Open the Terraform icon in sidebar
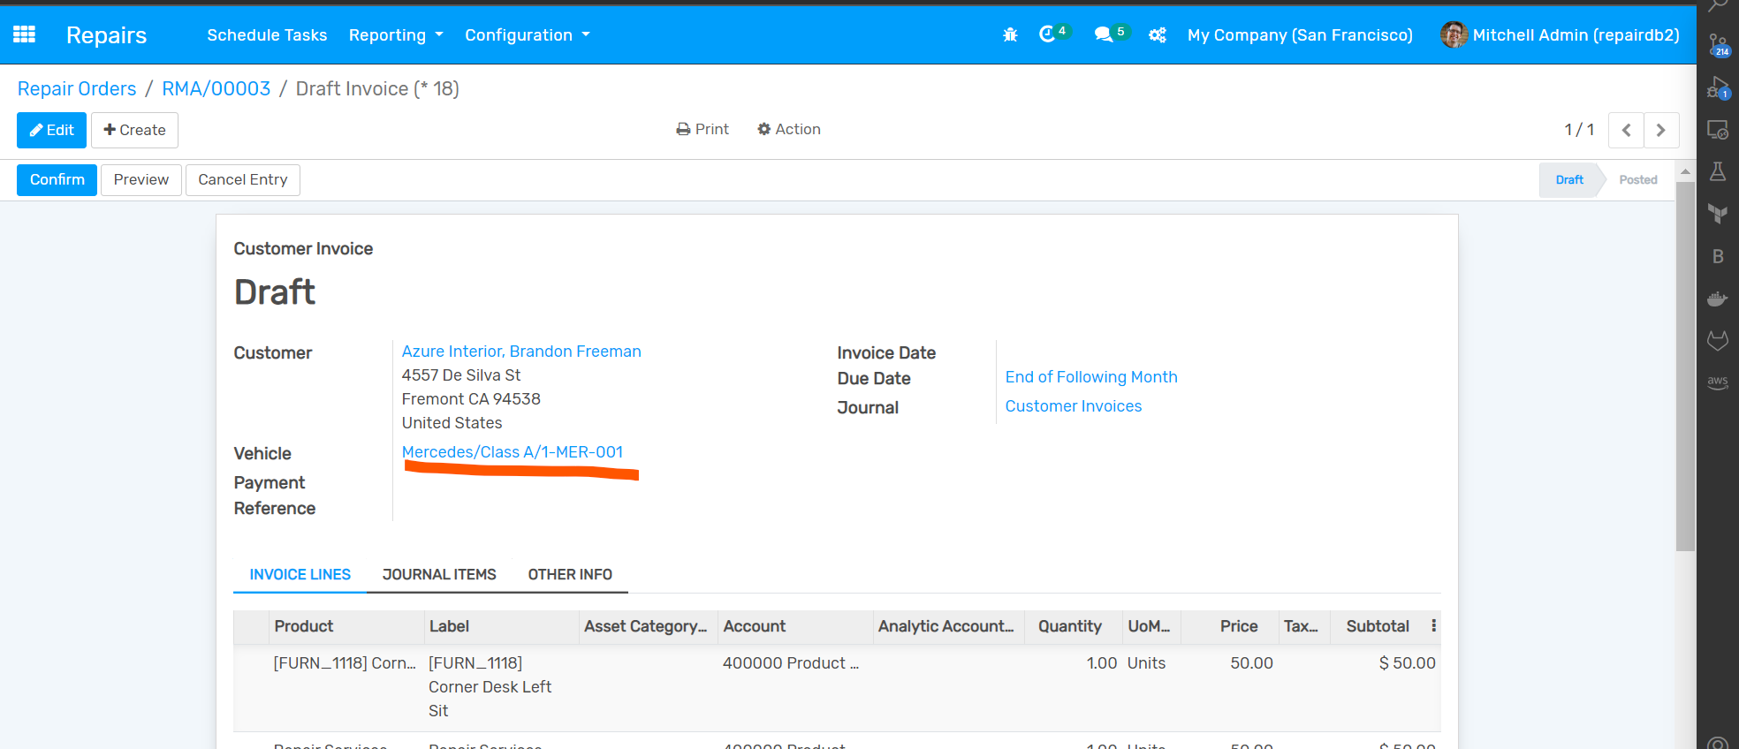1739x749 pixels. (1717, 214)
